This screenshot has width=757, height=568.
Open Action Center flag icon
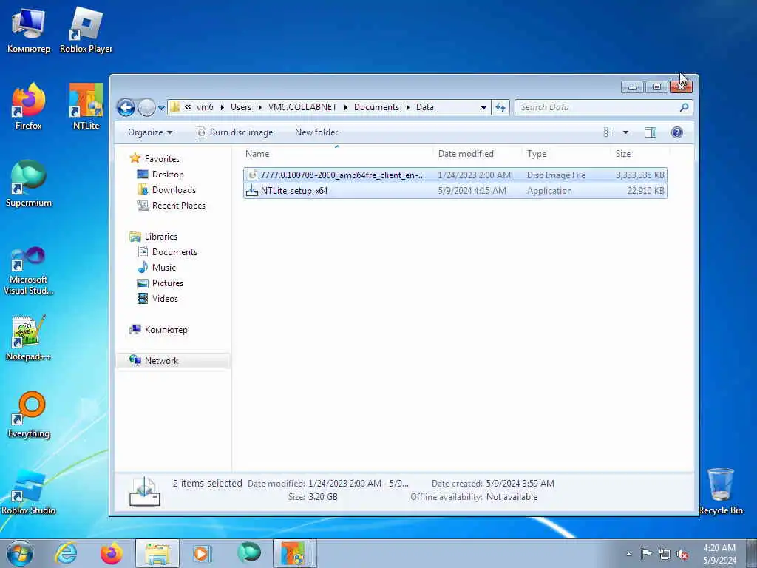646,553
